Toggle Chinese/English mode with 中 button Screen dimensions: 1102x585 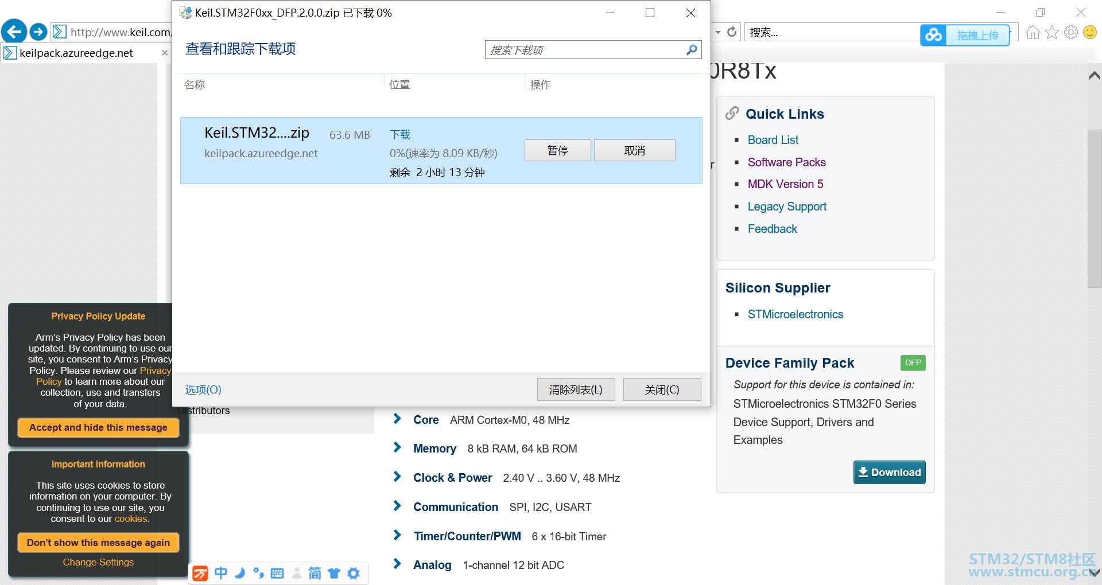(221, 573)
